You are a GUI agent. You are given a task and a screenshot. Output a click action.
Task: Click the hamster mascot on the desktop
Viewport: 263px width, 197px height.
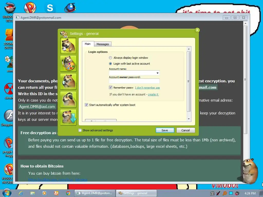[250, 171]
